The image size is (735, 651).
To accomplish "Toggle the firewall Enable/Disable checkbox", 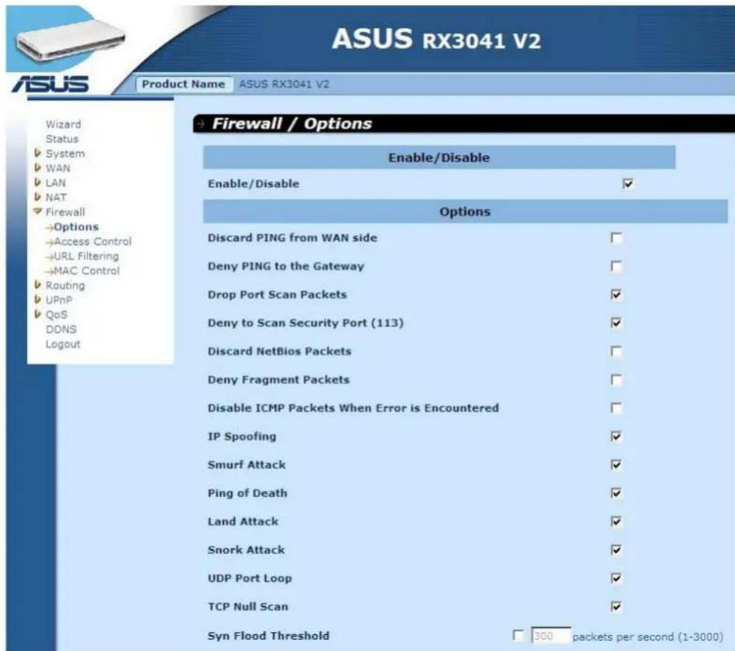I will pyautogui.click(x=628, y=184).
